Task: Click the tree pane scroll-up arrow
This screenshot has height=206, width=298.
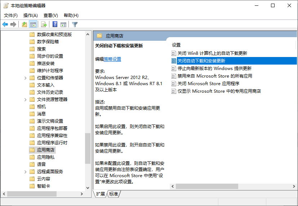Action: (88, 34)
